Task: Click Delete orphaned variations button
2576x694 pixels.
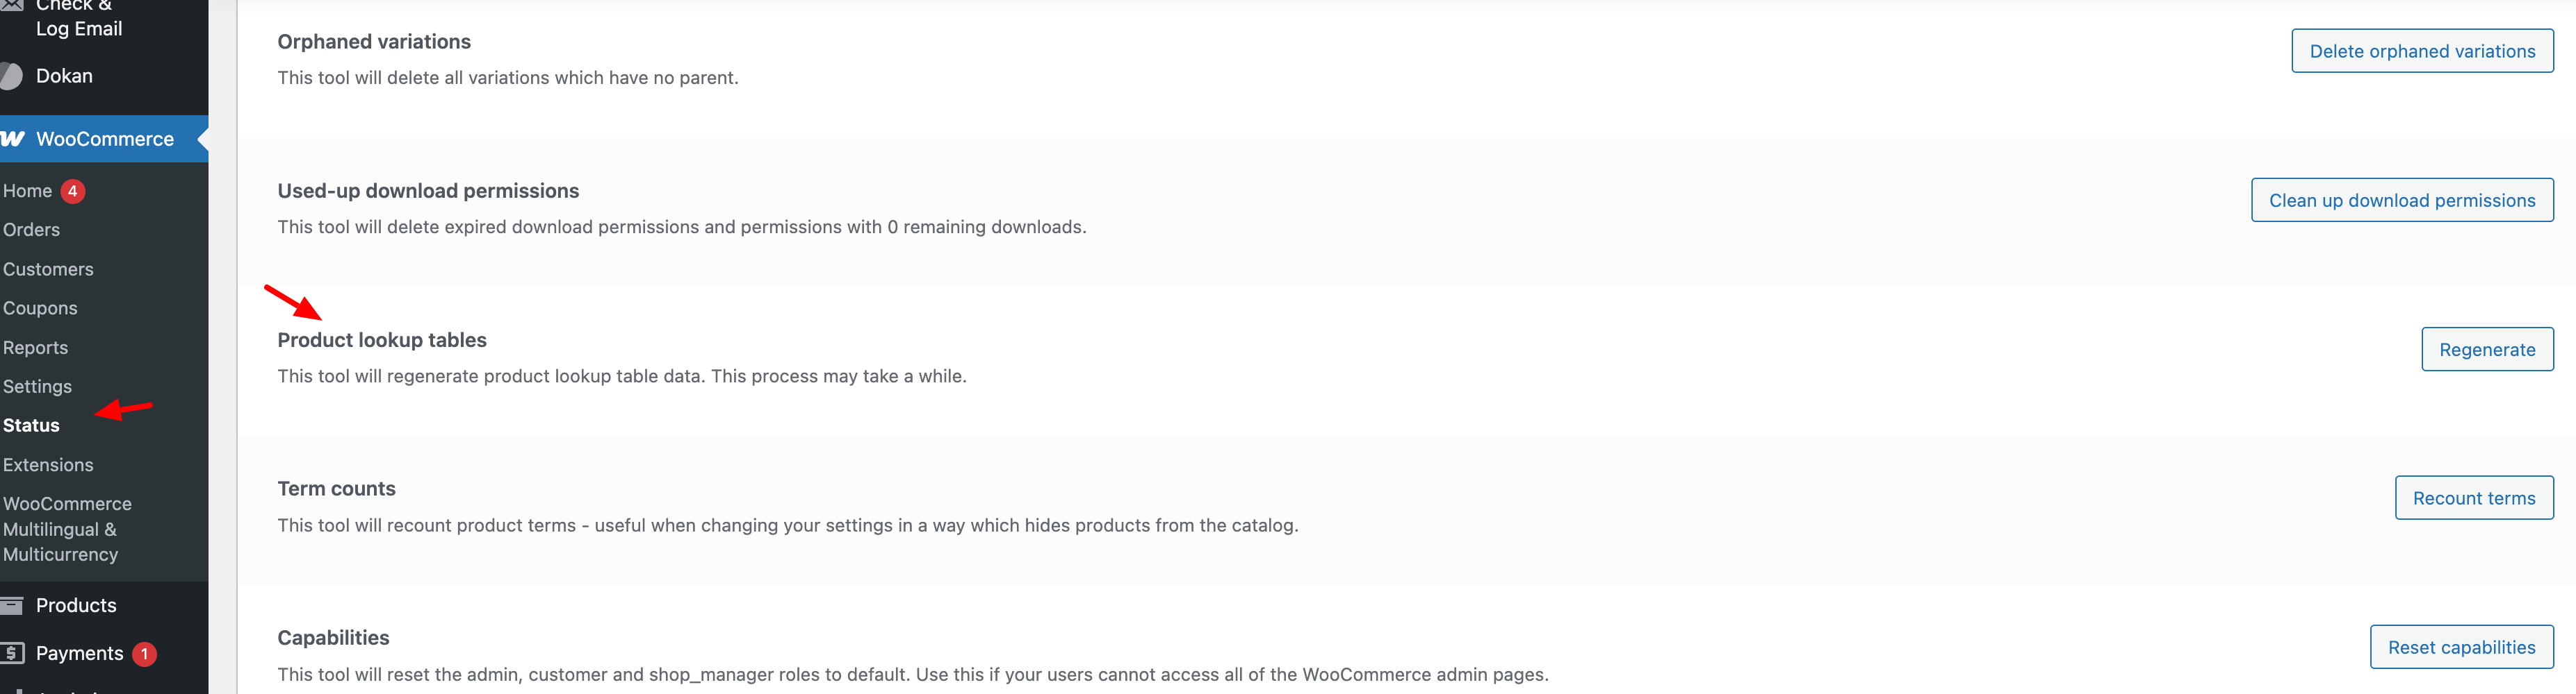Action: (x=2421, y=51)
